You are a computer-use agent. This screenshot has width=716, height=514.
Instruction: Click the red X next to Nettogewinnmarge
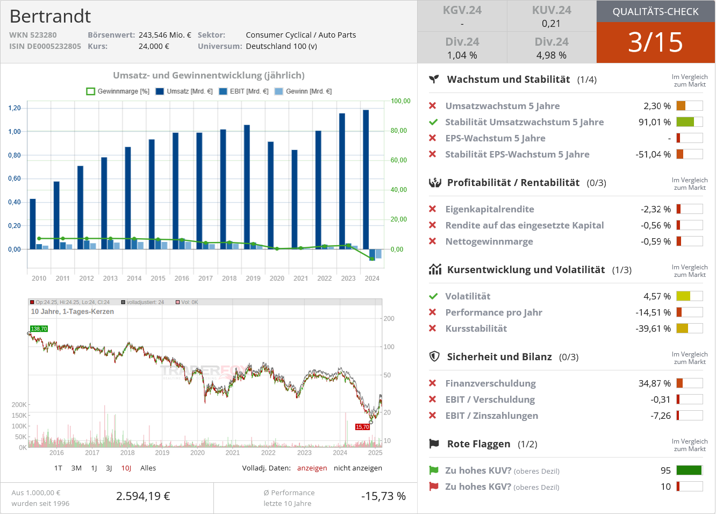click(x=433, y=241)
